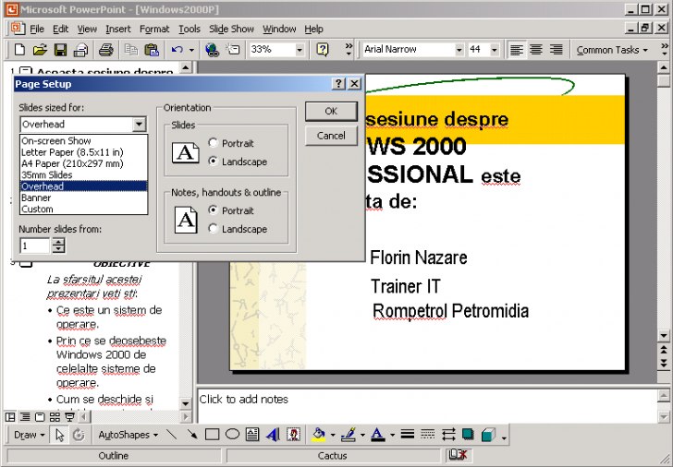
Task: Click the E-mail envelope toolbar icon
Action: point(80,50)
